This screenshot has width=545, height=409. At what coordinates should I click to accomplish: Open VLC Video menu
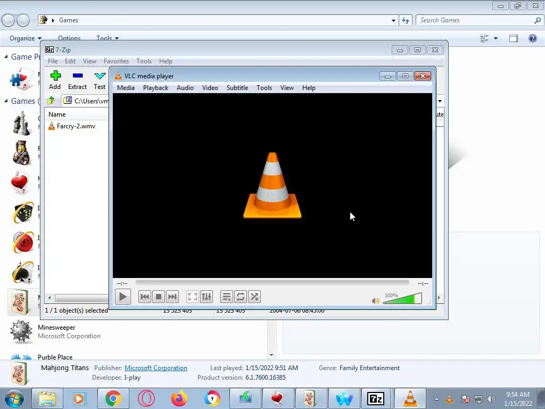pos(210,88)
